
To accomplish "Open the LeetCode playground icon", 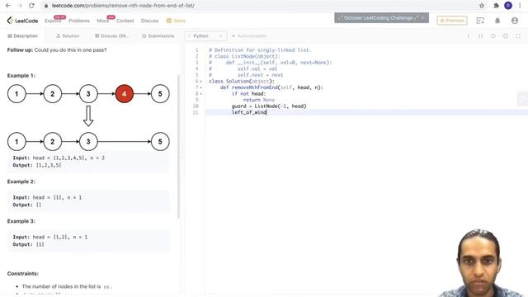I will (x=480, y=21).
